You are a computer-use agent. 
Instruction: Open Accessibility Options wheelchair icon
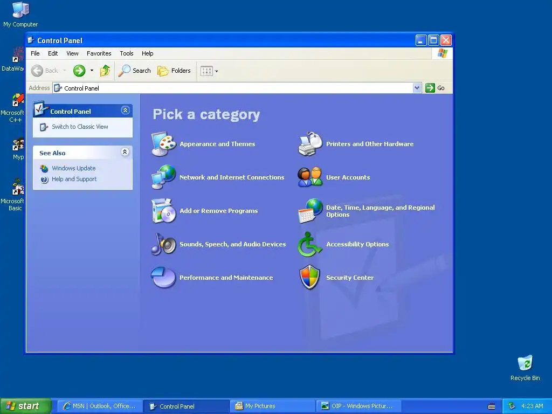tap(310, 244)
